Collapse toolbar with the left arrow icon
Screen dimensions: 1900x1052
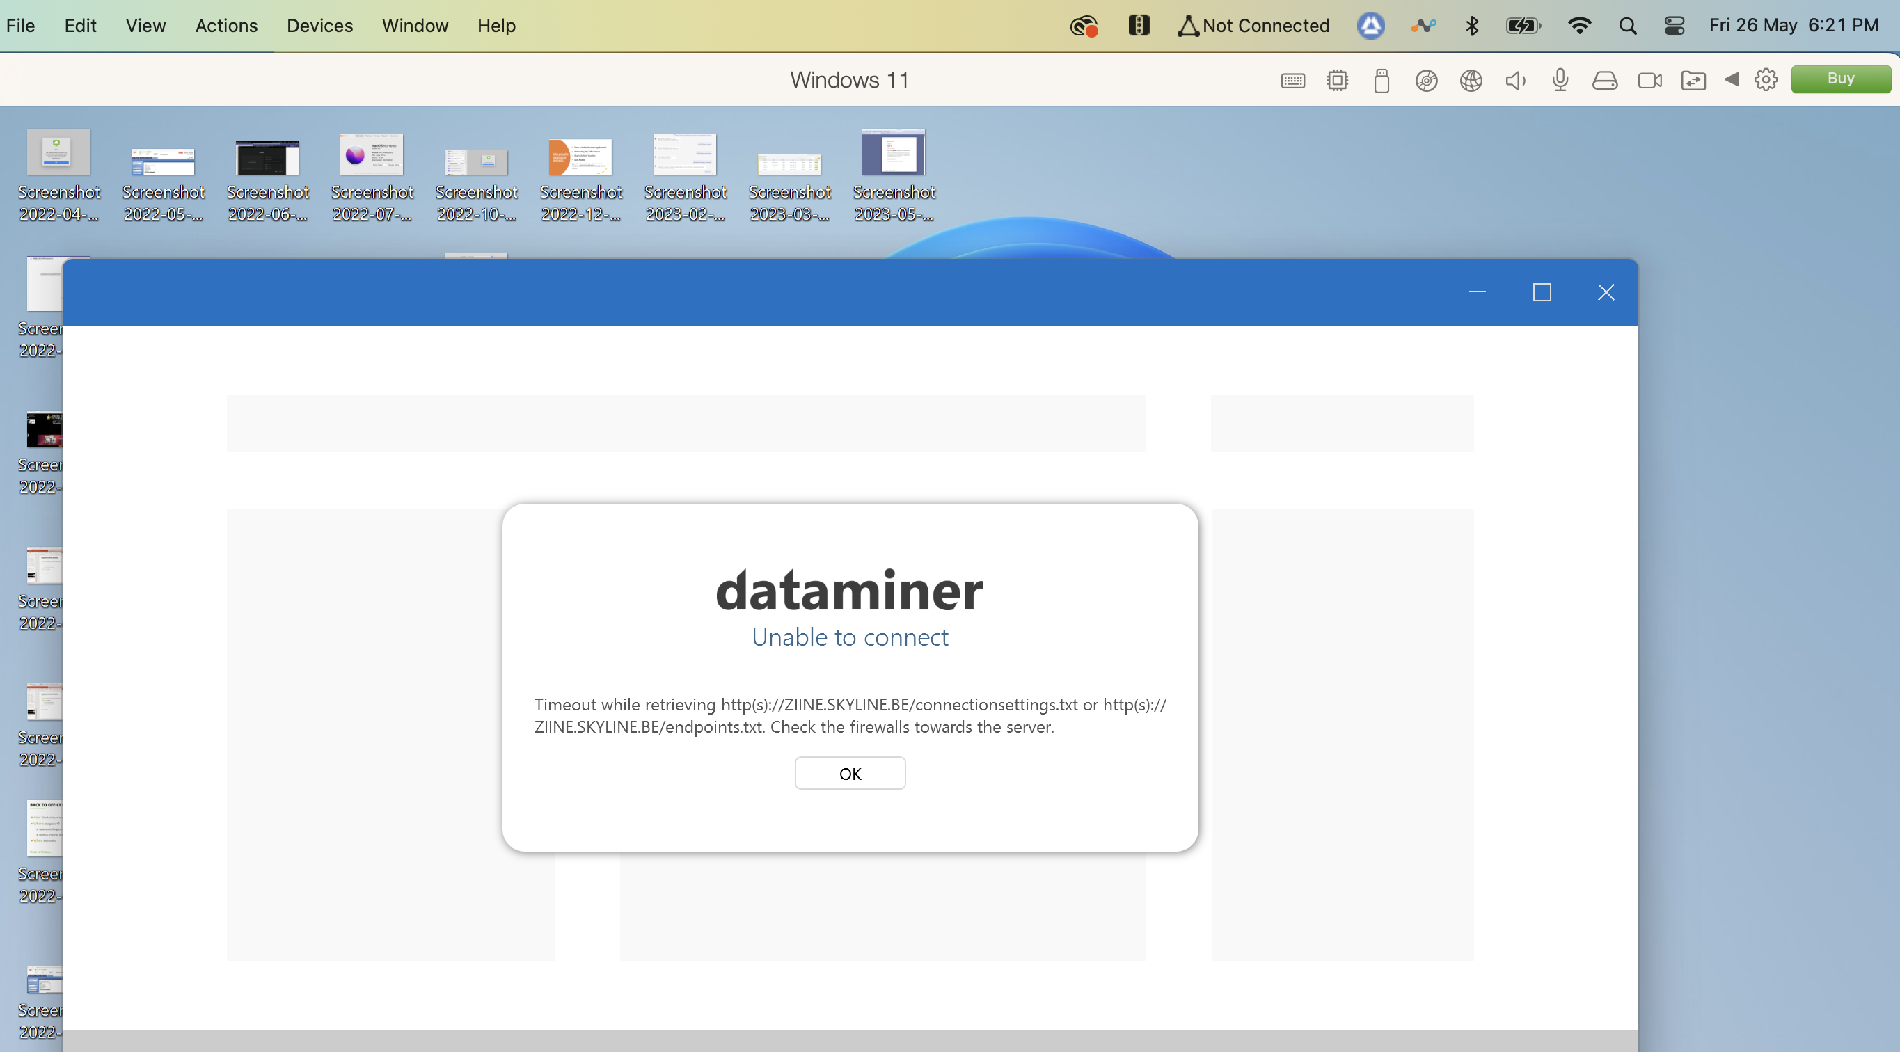point(1732,79)
